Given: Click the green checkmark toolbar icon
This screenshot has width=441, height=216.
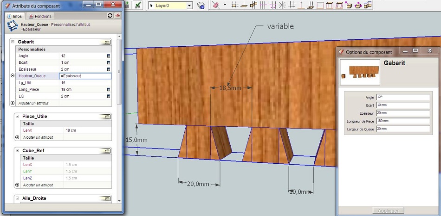Looking at the screenshot, I should [137, 5].
